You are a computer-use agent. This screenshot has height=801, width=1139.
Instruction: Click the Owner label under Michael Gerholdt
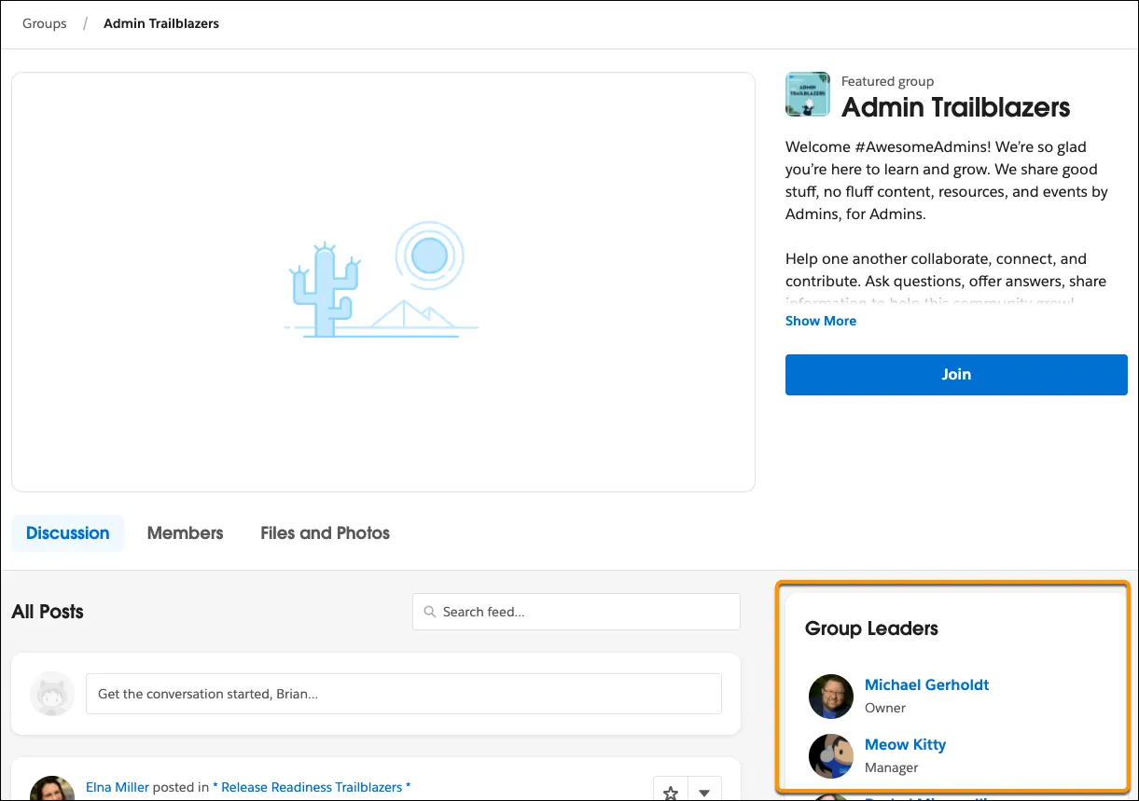tap(885, 708)
